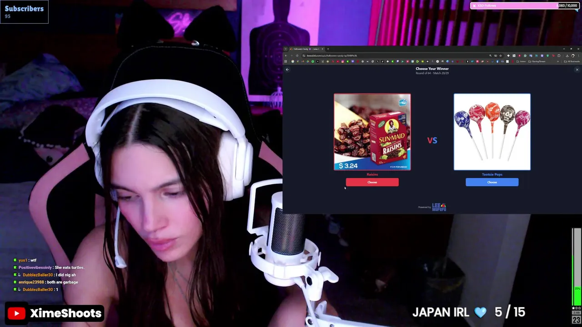The image size is (582, 327).
Task: Select the Halloween Candy browser tab
Action: click(x=306, y=49)
